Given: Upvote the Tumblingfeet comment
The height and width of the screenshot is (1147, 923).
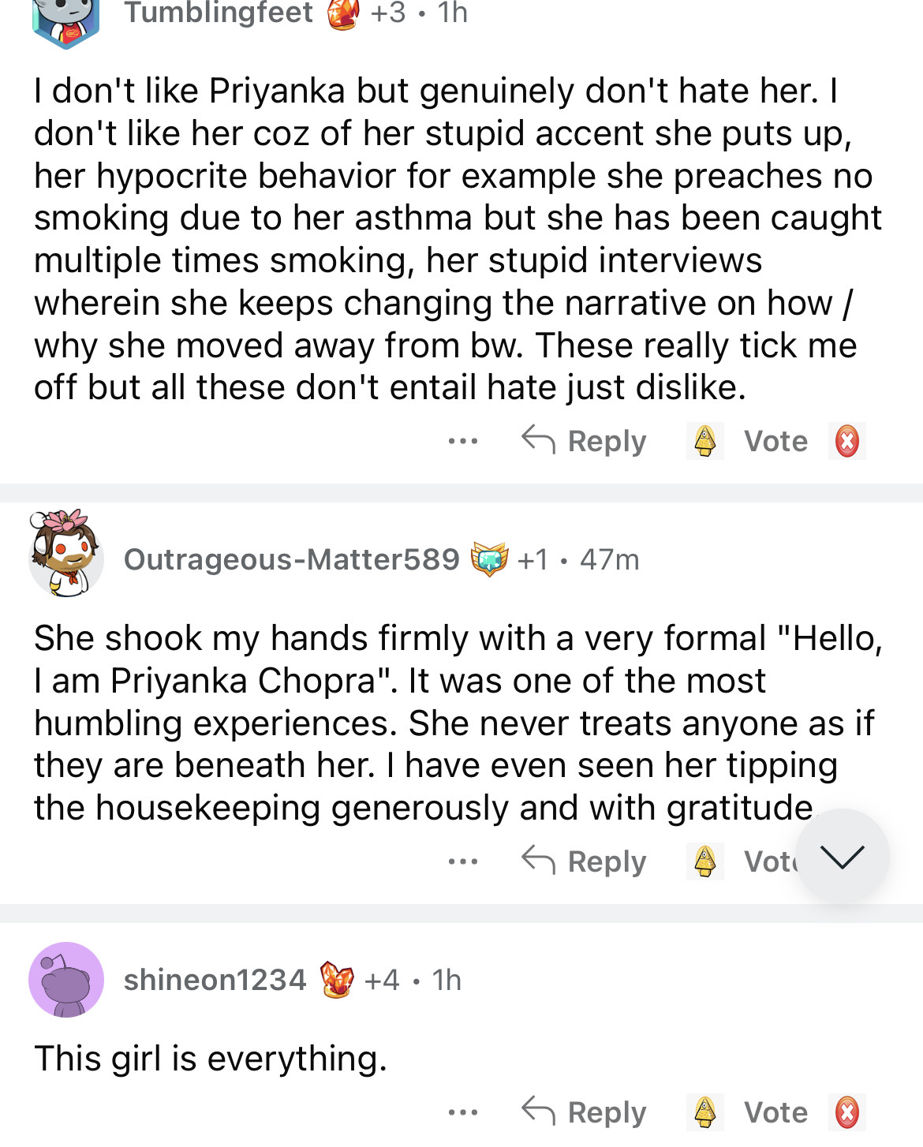Looking at the screenshot, I should click(x=705, y=441).
